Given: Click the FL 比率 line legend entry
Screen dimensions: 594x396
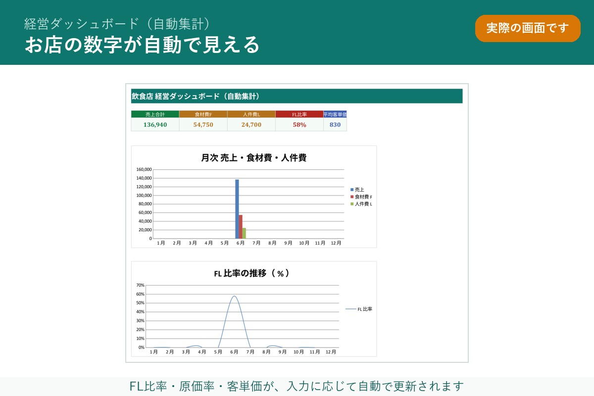Looking at the screenshot, I should [359, 309].
